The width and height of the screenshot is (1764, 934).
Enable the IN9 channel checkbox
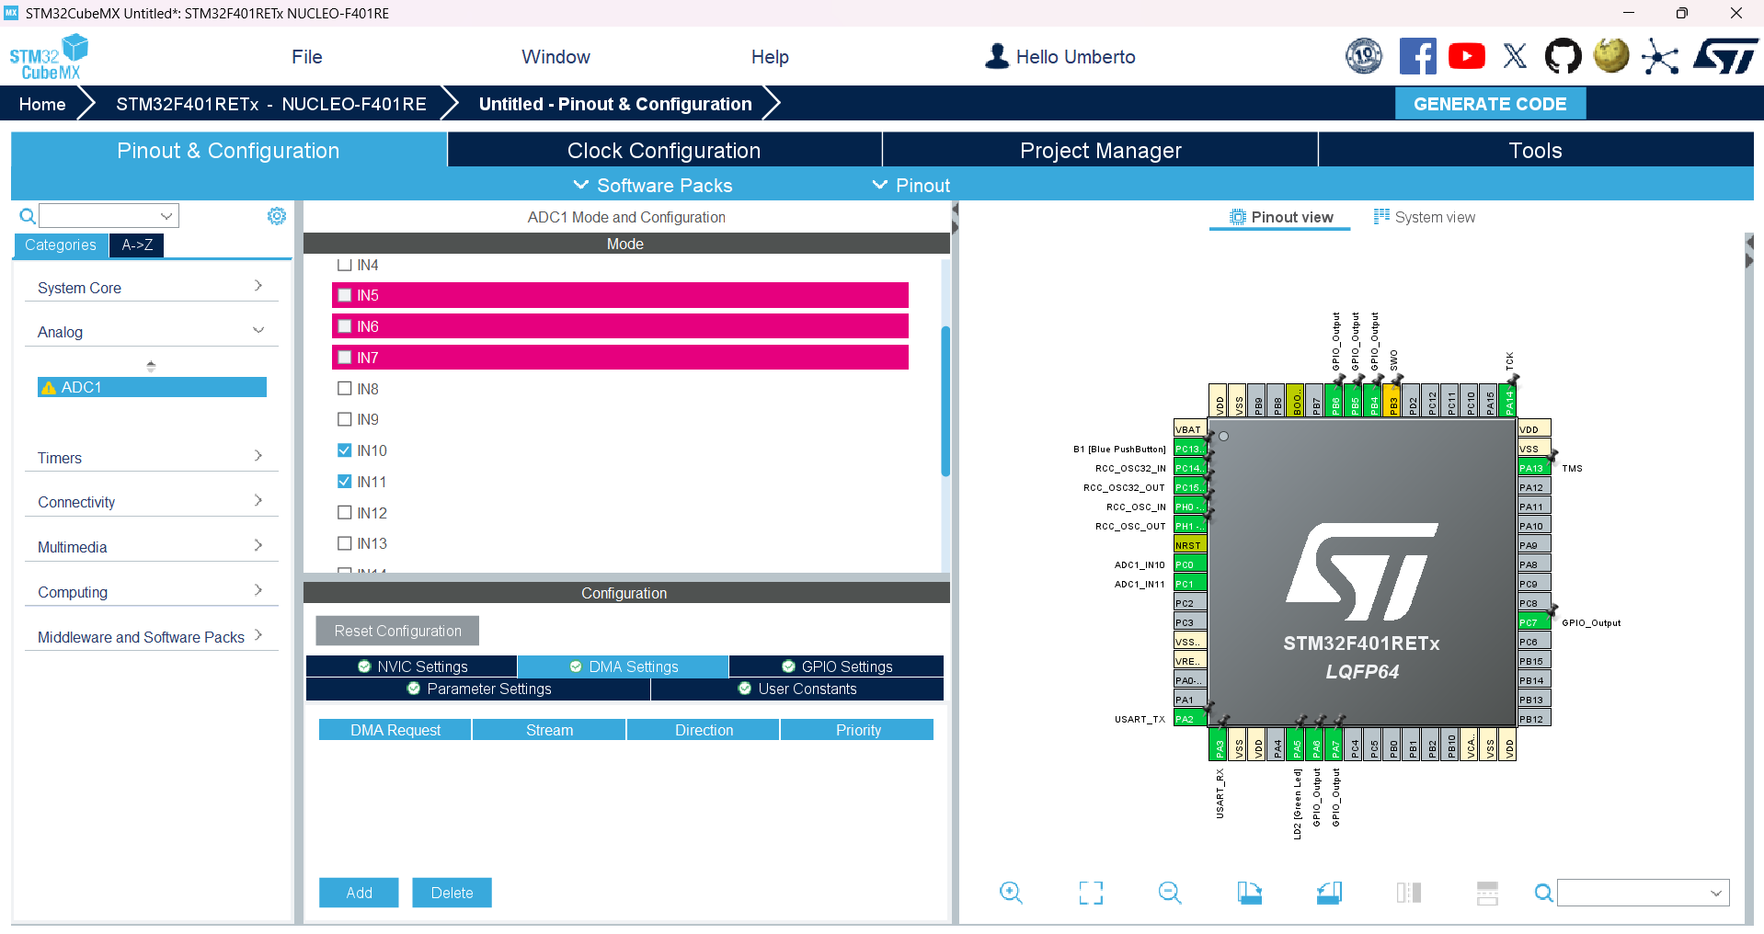[x=345, y=419]
